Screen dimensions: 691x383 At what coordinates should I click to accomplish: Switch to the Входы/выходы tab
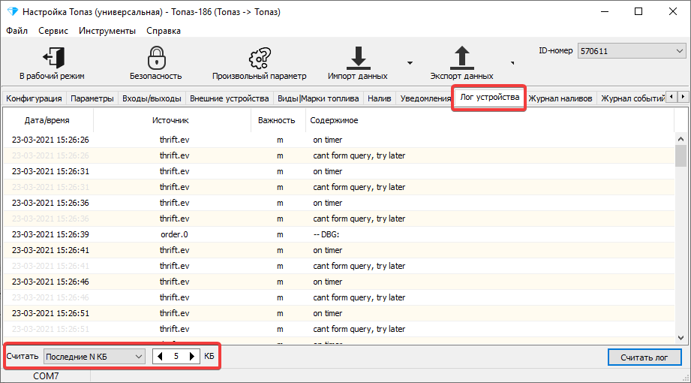tap(152, 98)
